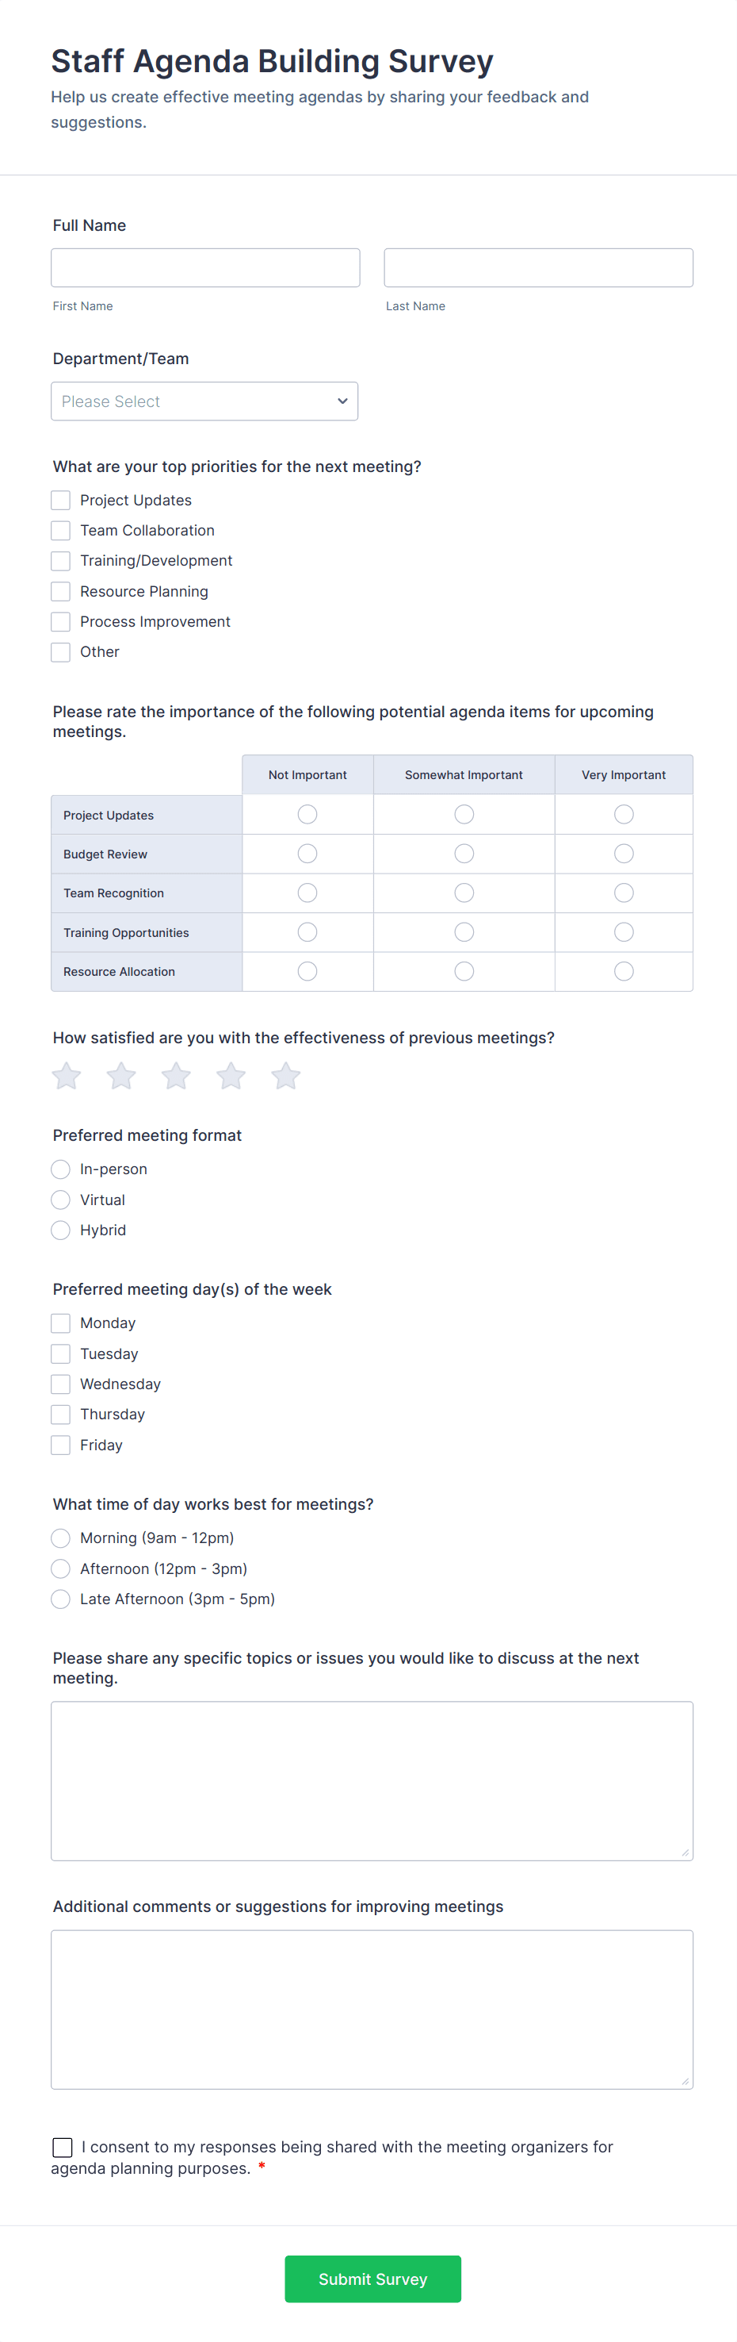Click the First Name input field
The width and height of the screenshot is (737, 2342).
coord(205,267)
